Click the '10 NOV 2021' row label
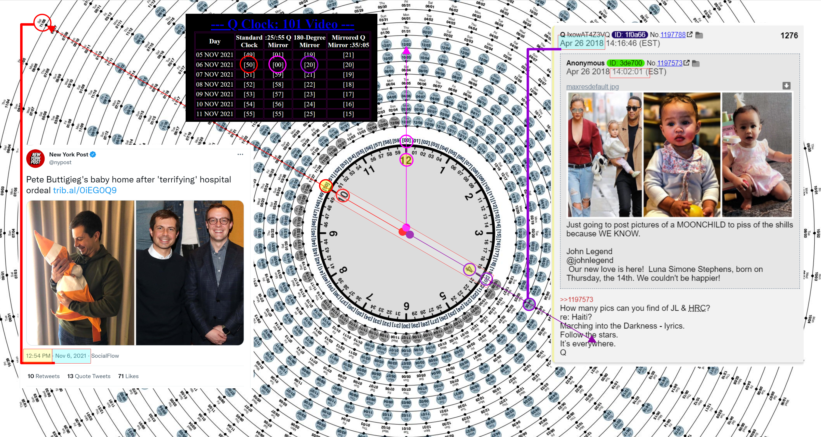Image resolution: width=821 pixels, height=437 pixels. coord(215,104)
